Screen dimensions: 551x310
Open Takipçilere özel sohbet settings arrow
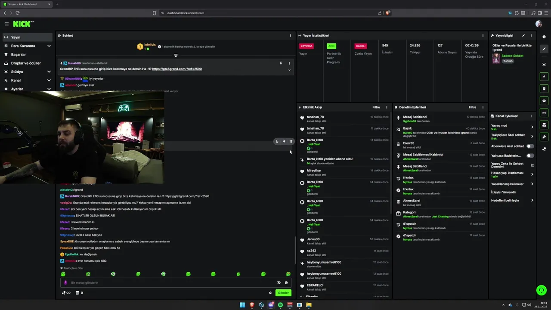pos(532,136)
